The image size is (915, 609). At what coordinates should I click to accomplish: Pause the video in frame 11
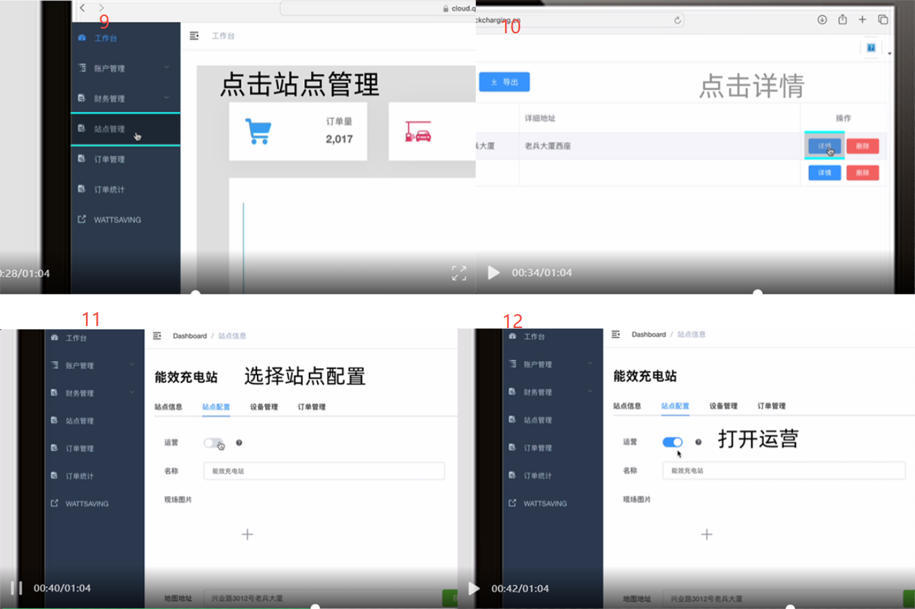[x=16, y=588]
